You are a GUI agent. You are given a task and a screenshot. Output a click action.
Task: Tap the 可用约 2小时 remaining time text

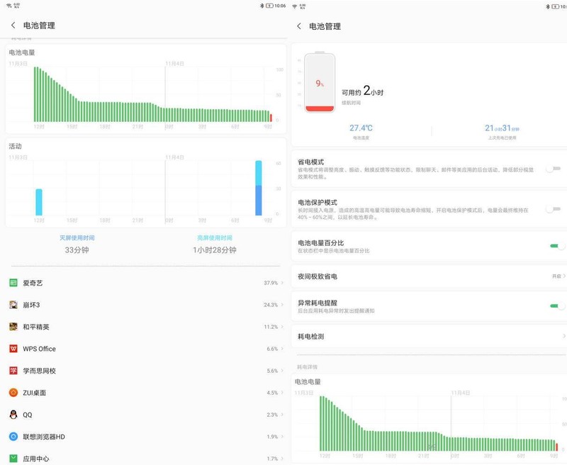(362, 91)
